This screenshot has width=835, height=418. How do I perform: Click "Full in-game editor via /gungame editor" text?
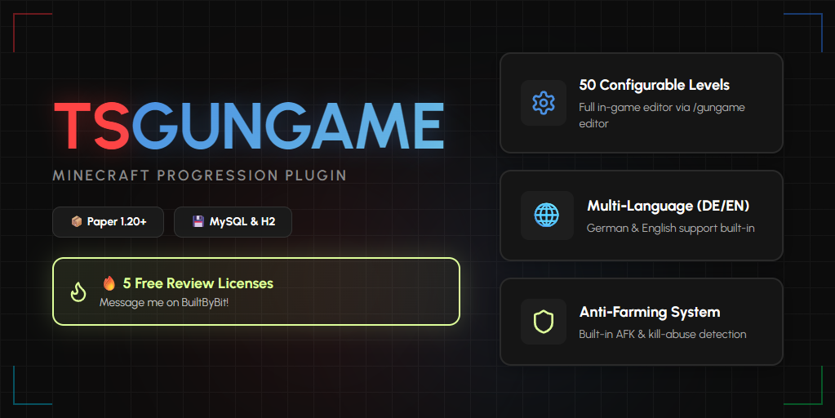[x=662, y=115]
